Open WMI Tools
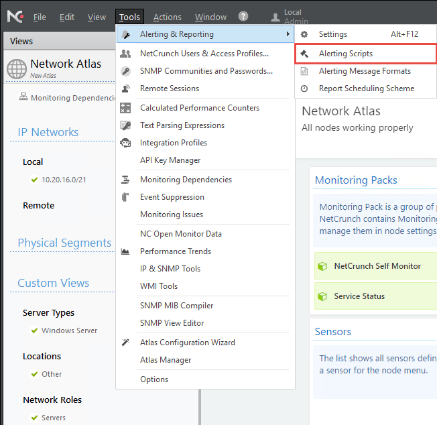 pyautogui.click(x=205, y=286)
